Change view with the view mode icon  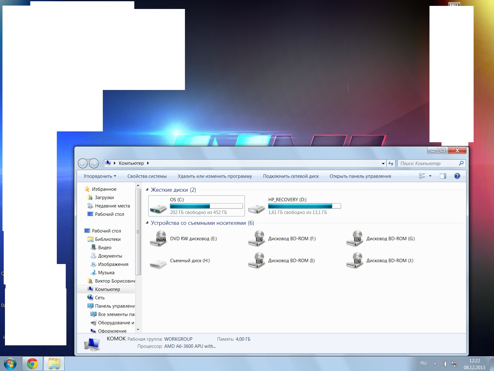tap(422, 176)
